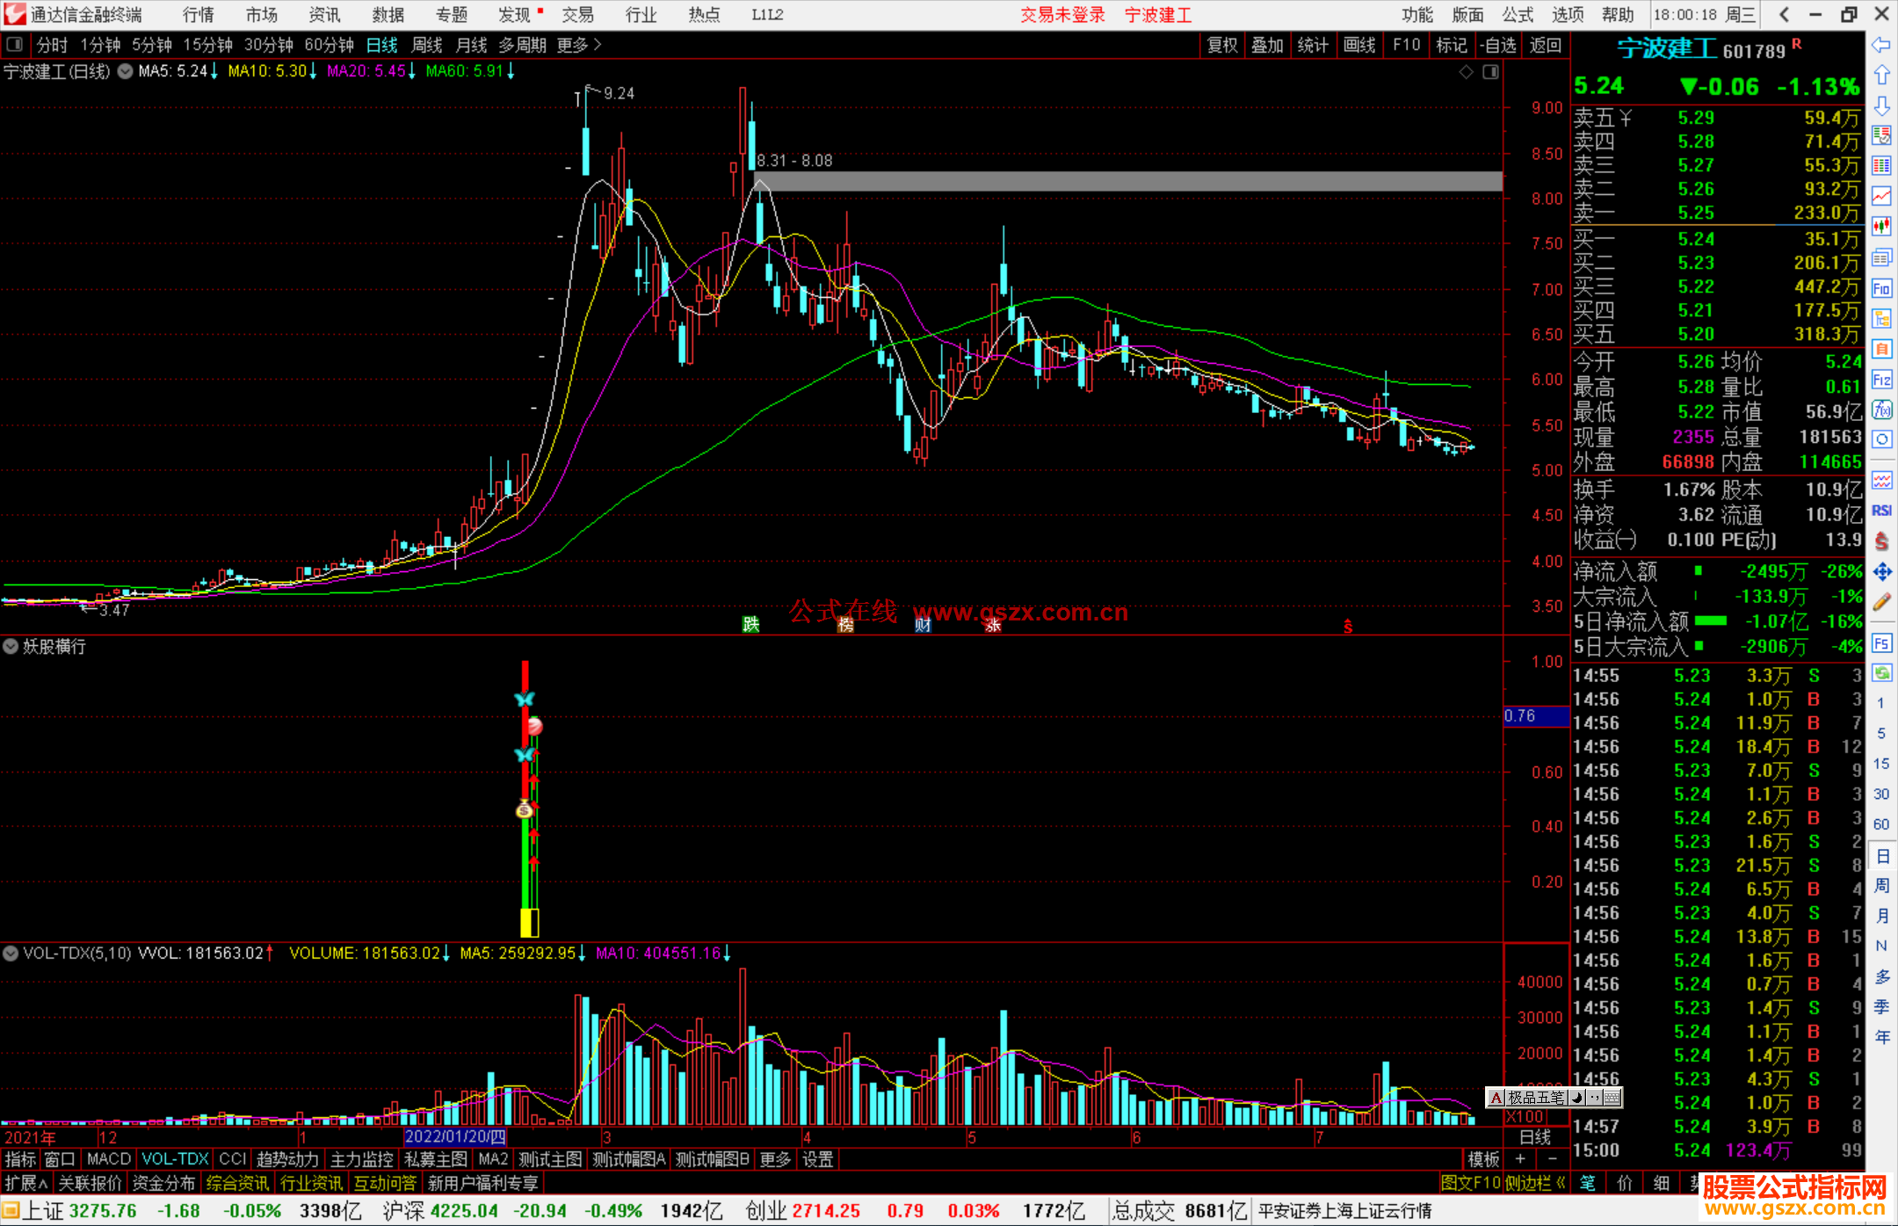Select the 60 minute period in right sidebar
The height and width of the screenshot is (1226, 1898).
[1881, 824]
